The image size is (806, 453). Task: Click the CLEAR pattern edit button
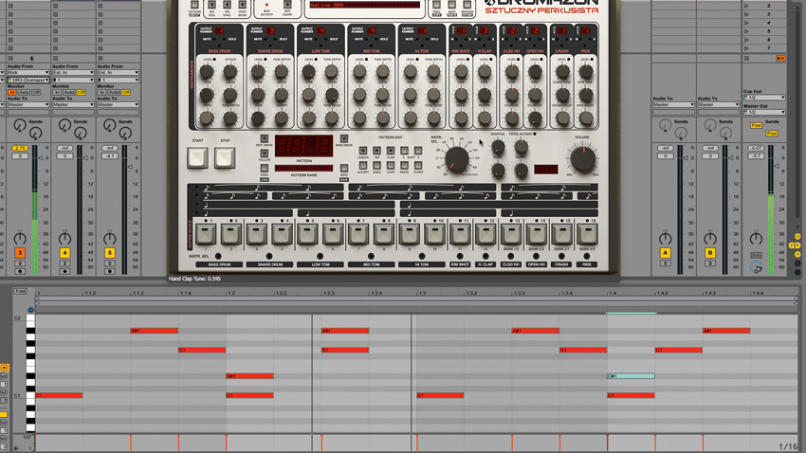(418, 166)
